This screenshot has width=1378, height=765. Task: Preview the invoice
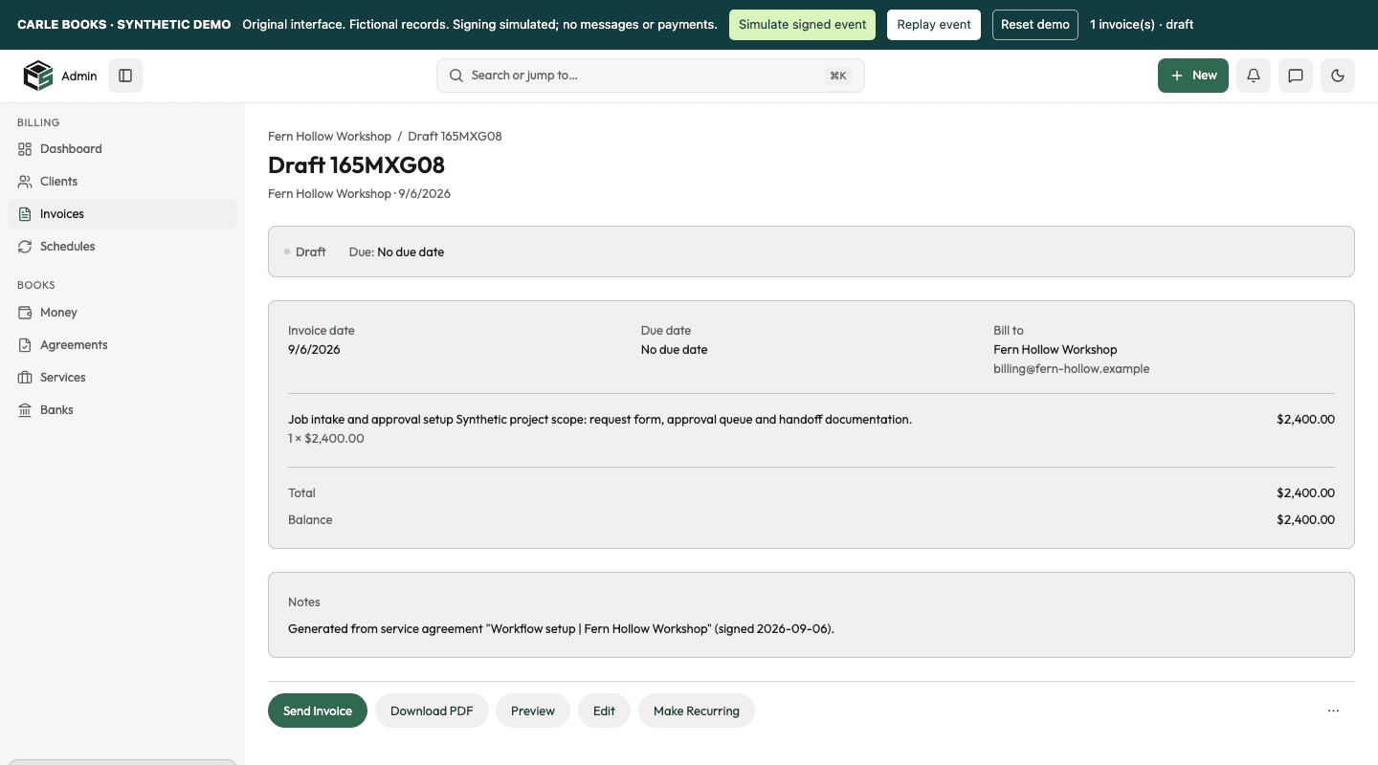pos(533,710)
